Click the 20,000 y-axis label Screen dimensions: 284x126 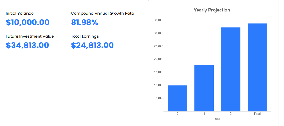[x=159, y=59]
